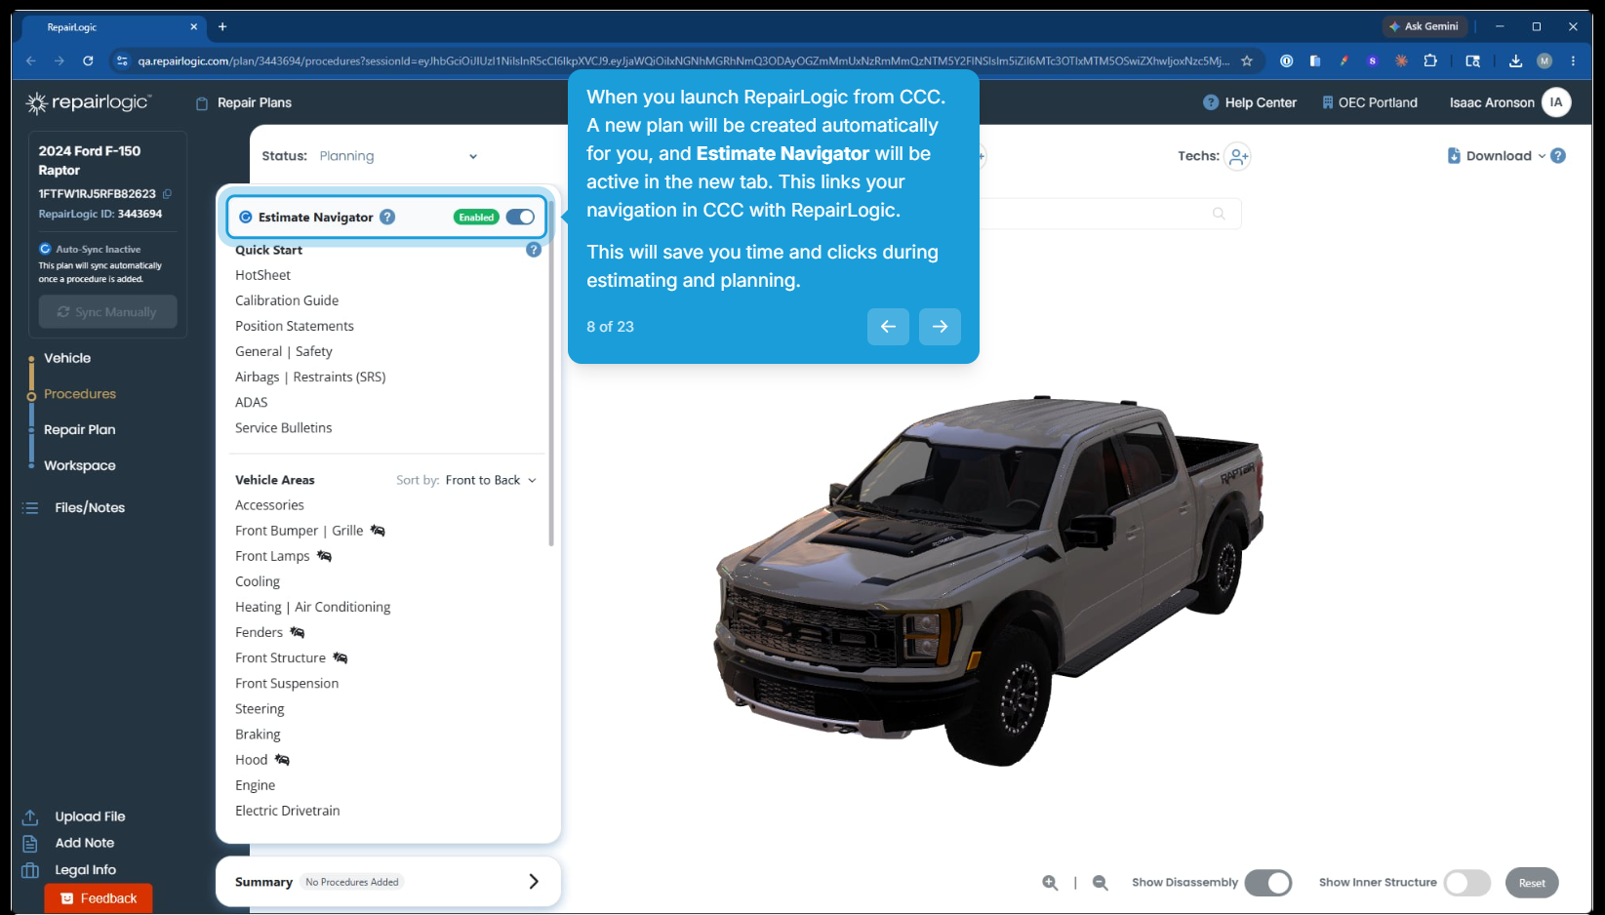This screenshot has height=915, width=1605.
Task: Open Sort by Front to Back dropdown
Action: click(491, 480)
